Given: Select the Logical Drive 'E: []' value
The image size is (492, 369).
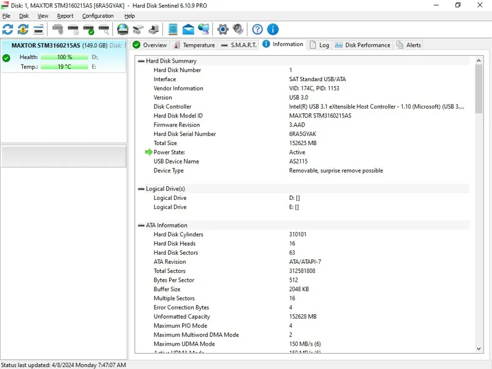Looking at the screenshot, I should click(x=294, y=207).
